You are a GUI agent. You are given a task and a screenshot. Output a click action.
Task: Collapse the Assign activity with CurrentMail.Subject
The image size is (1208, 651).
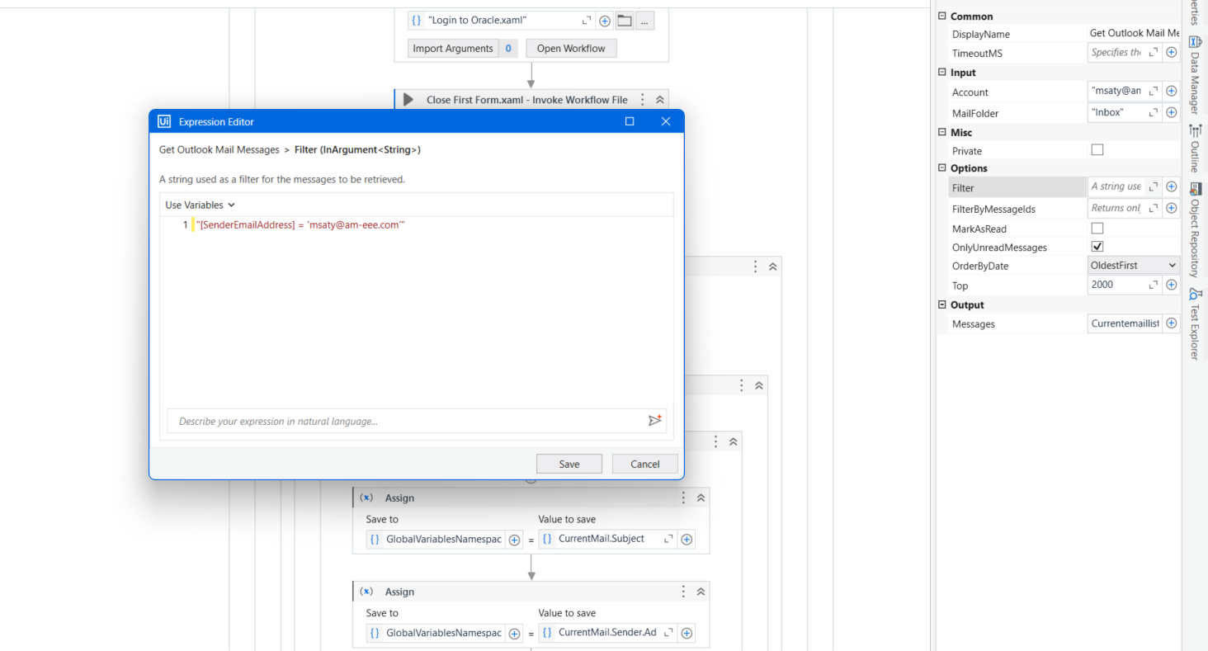pos(701,498)
